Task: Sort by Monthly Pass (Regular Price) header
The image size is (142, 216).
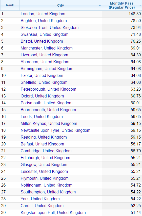Action: (x=122, y=5)
